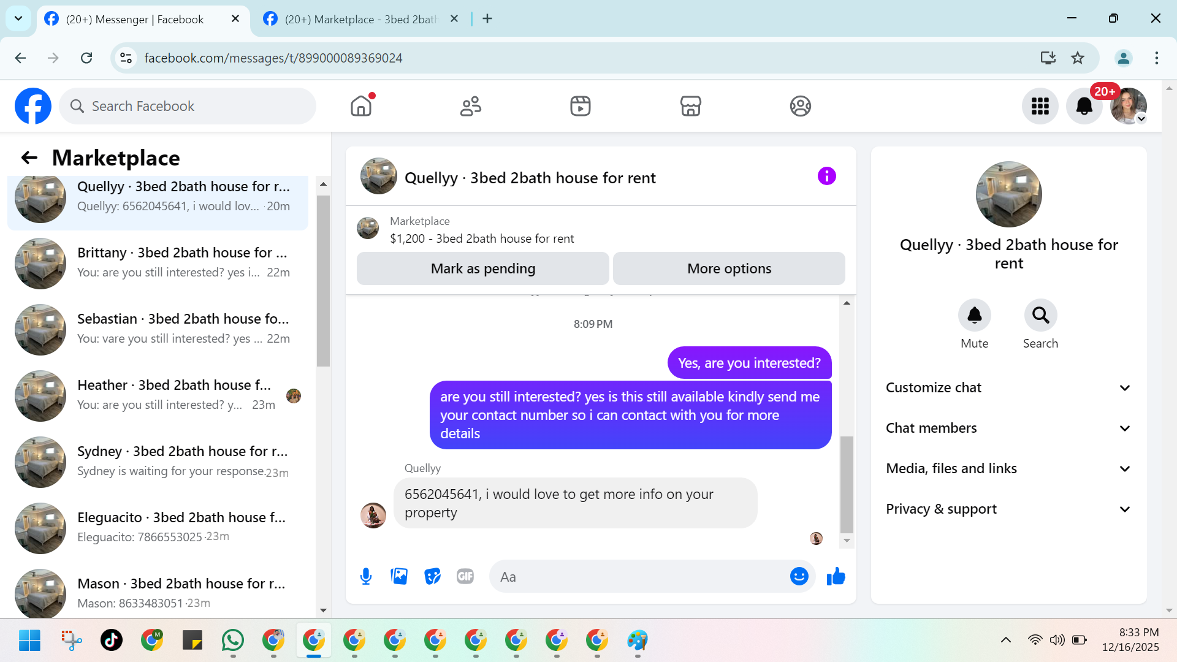This screenshot has height=662, width=1177.
Task: Open the Chrome profile avatar
Action: [1124, 58]
